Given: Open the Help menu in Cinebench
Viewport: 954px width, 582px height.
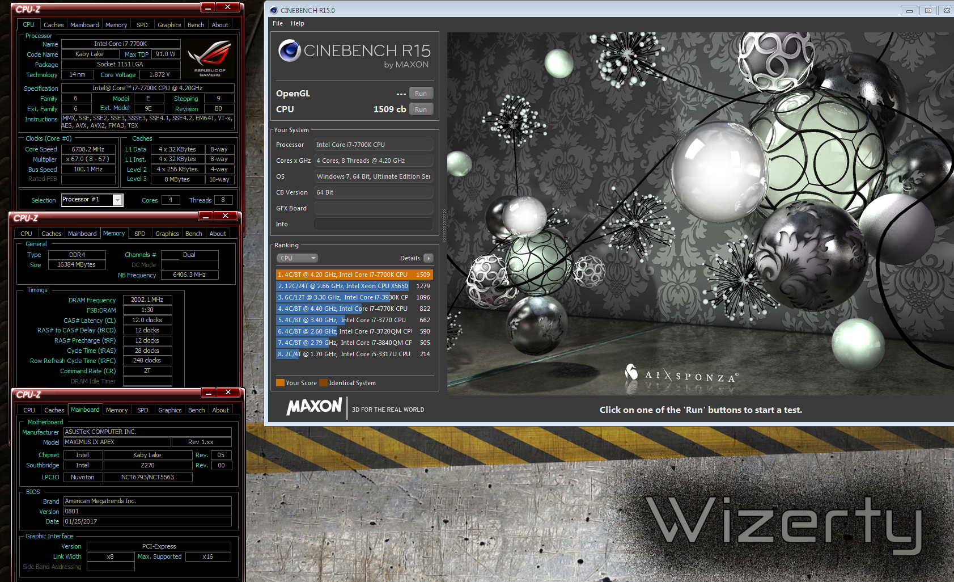Looking at the screenshot, I should tap(298, 23).
